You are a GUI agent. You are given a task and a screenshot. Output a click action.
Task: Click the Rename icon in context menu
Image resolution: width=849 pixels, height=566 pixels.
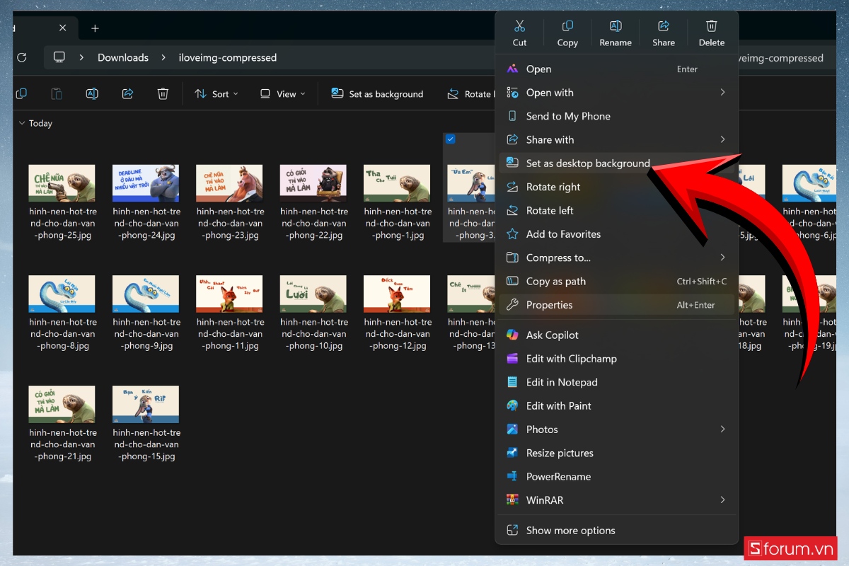pos(616,33)
